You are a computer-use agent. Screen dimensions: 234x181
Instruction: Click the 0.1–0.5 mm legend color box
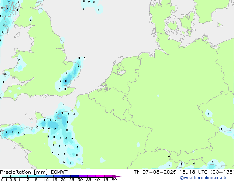tap(6, 176)
